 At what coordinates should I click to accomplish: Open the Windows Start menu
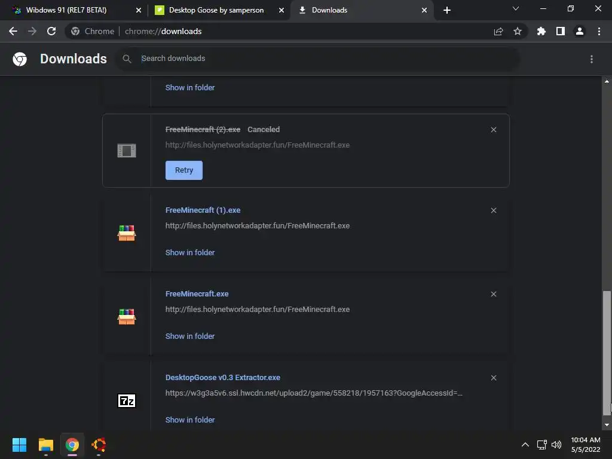(19, 445)
